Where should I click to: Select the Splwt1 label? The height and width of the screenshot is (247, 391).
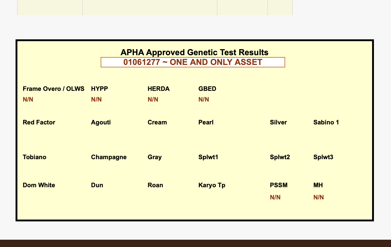(x=208, y=157)
